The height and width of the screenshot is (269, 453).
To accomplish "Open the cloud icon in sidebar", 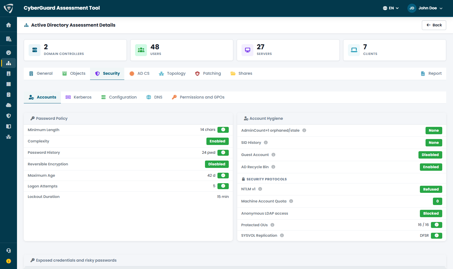I will point(8,105).
